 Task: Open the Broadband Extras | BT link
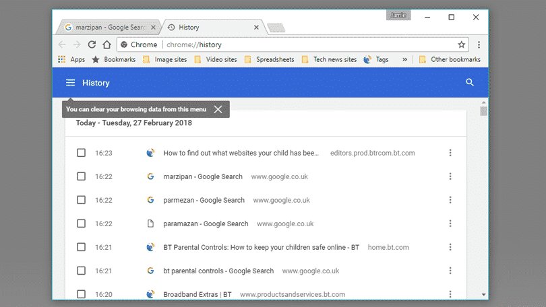click(x=198, y=294)
